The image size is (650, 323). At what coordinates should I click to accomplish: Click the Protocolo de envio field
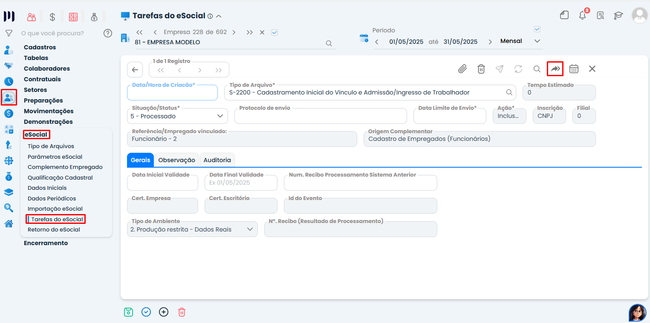[x=321, y=116]
